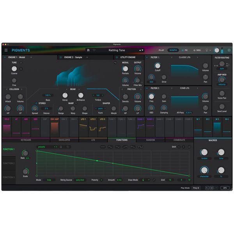The height and width of the screenshot is (234, 234).
Task: Open the preset library browser icon
Action: click(89, 50)
